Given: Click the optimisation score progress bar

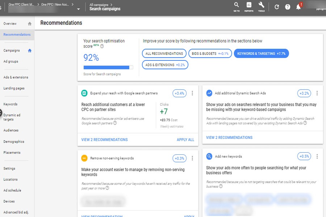Looking at the screenshot, I should tap(108, 67).
